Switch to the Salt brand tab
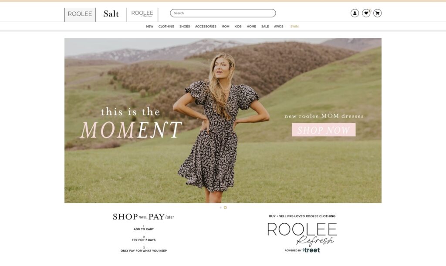The height and width of the screenshot is (266, 446). point(111,14)
